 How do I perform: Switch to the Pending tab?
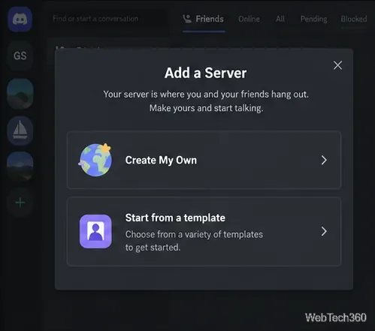coord(313,19)
